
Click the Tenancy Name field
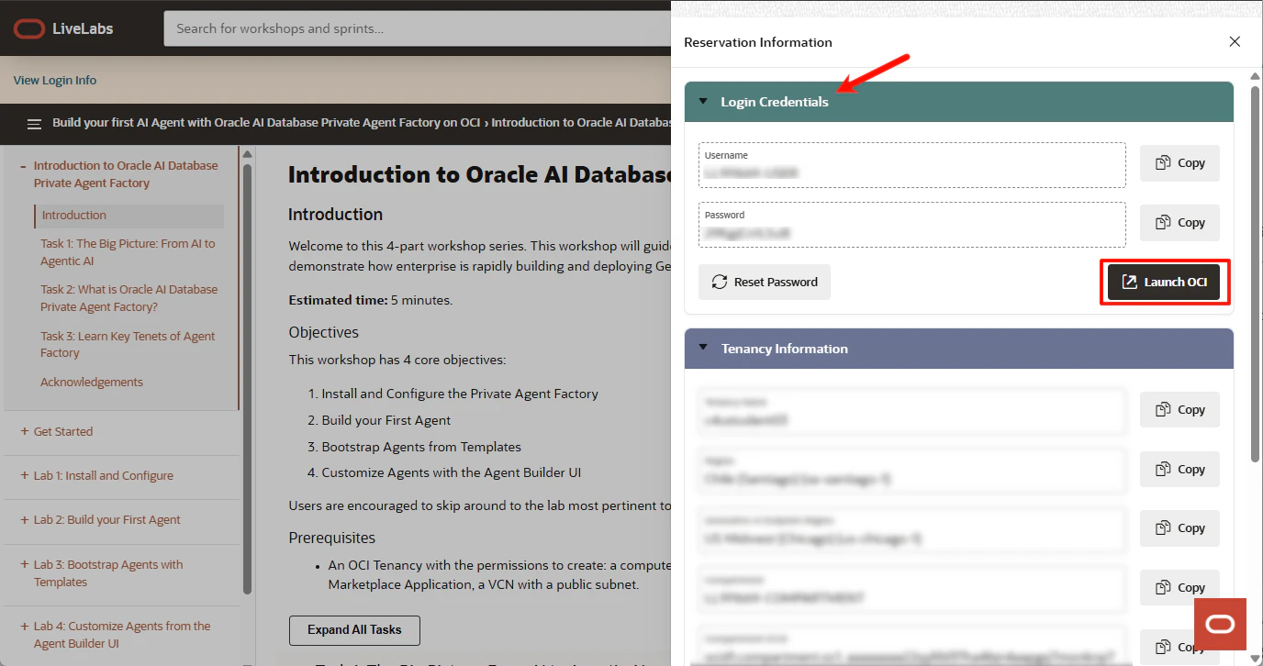tap(911, 412)
